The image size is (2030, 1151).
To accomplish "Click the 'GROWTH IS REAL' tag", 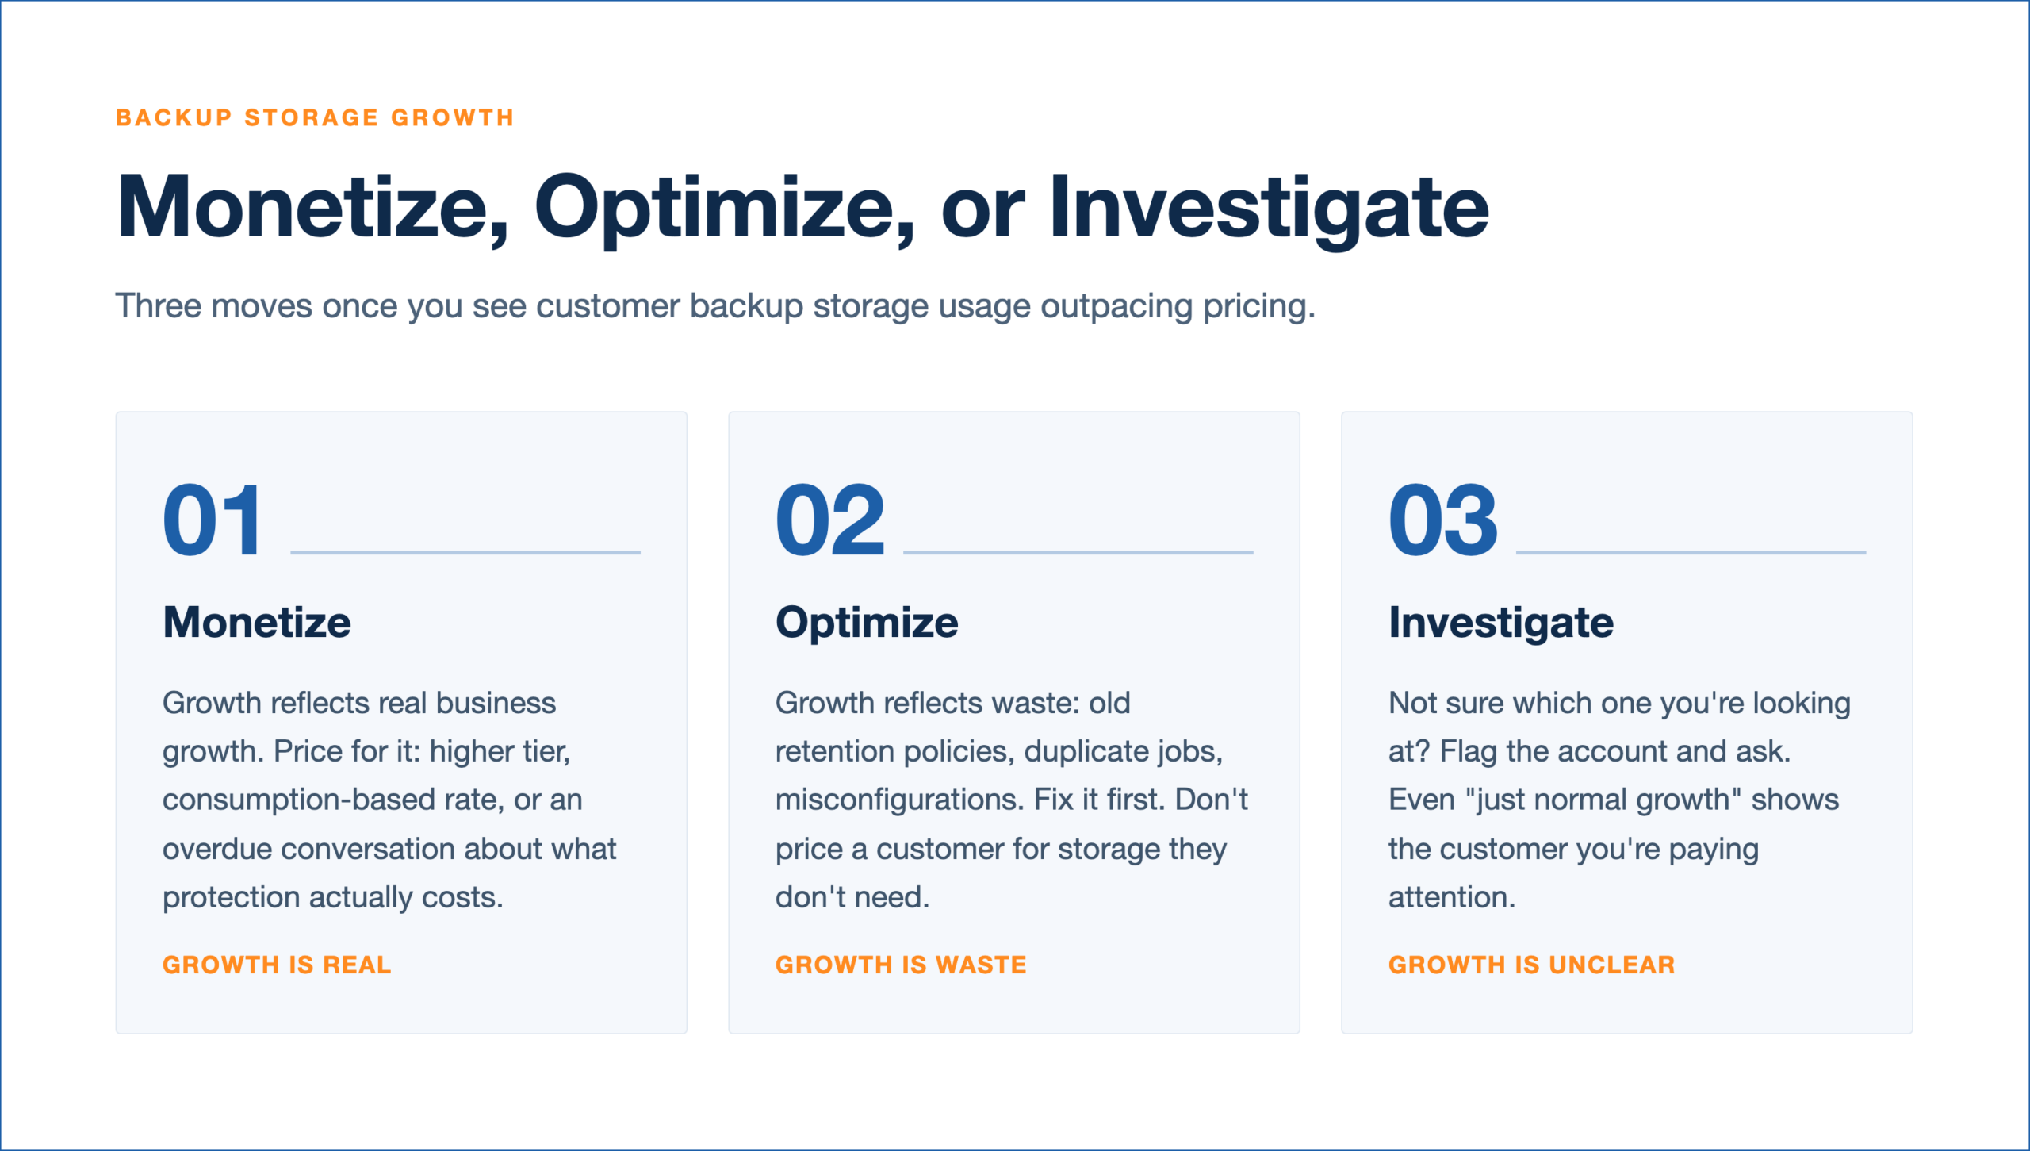I will tap(277, 965).
